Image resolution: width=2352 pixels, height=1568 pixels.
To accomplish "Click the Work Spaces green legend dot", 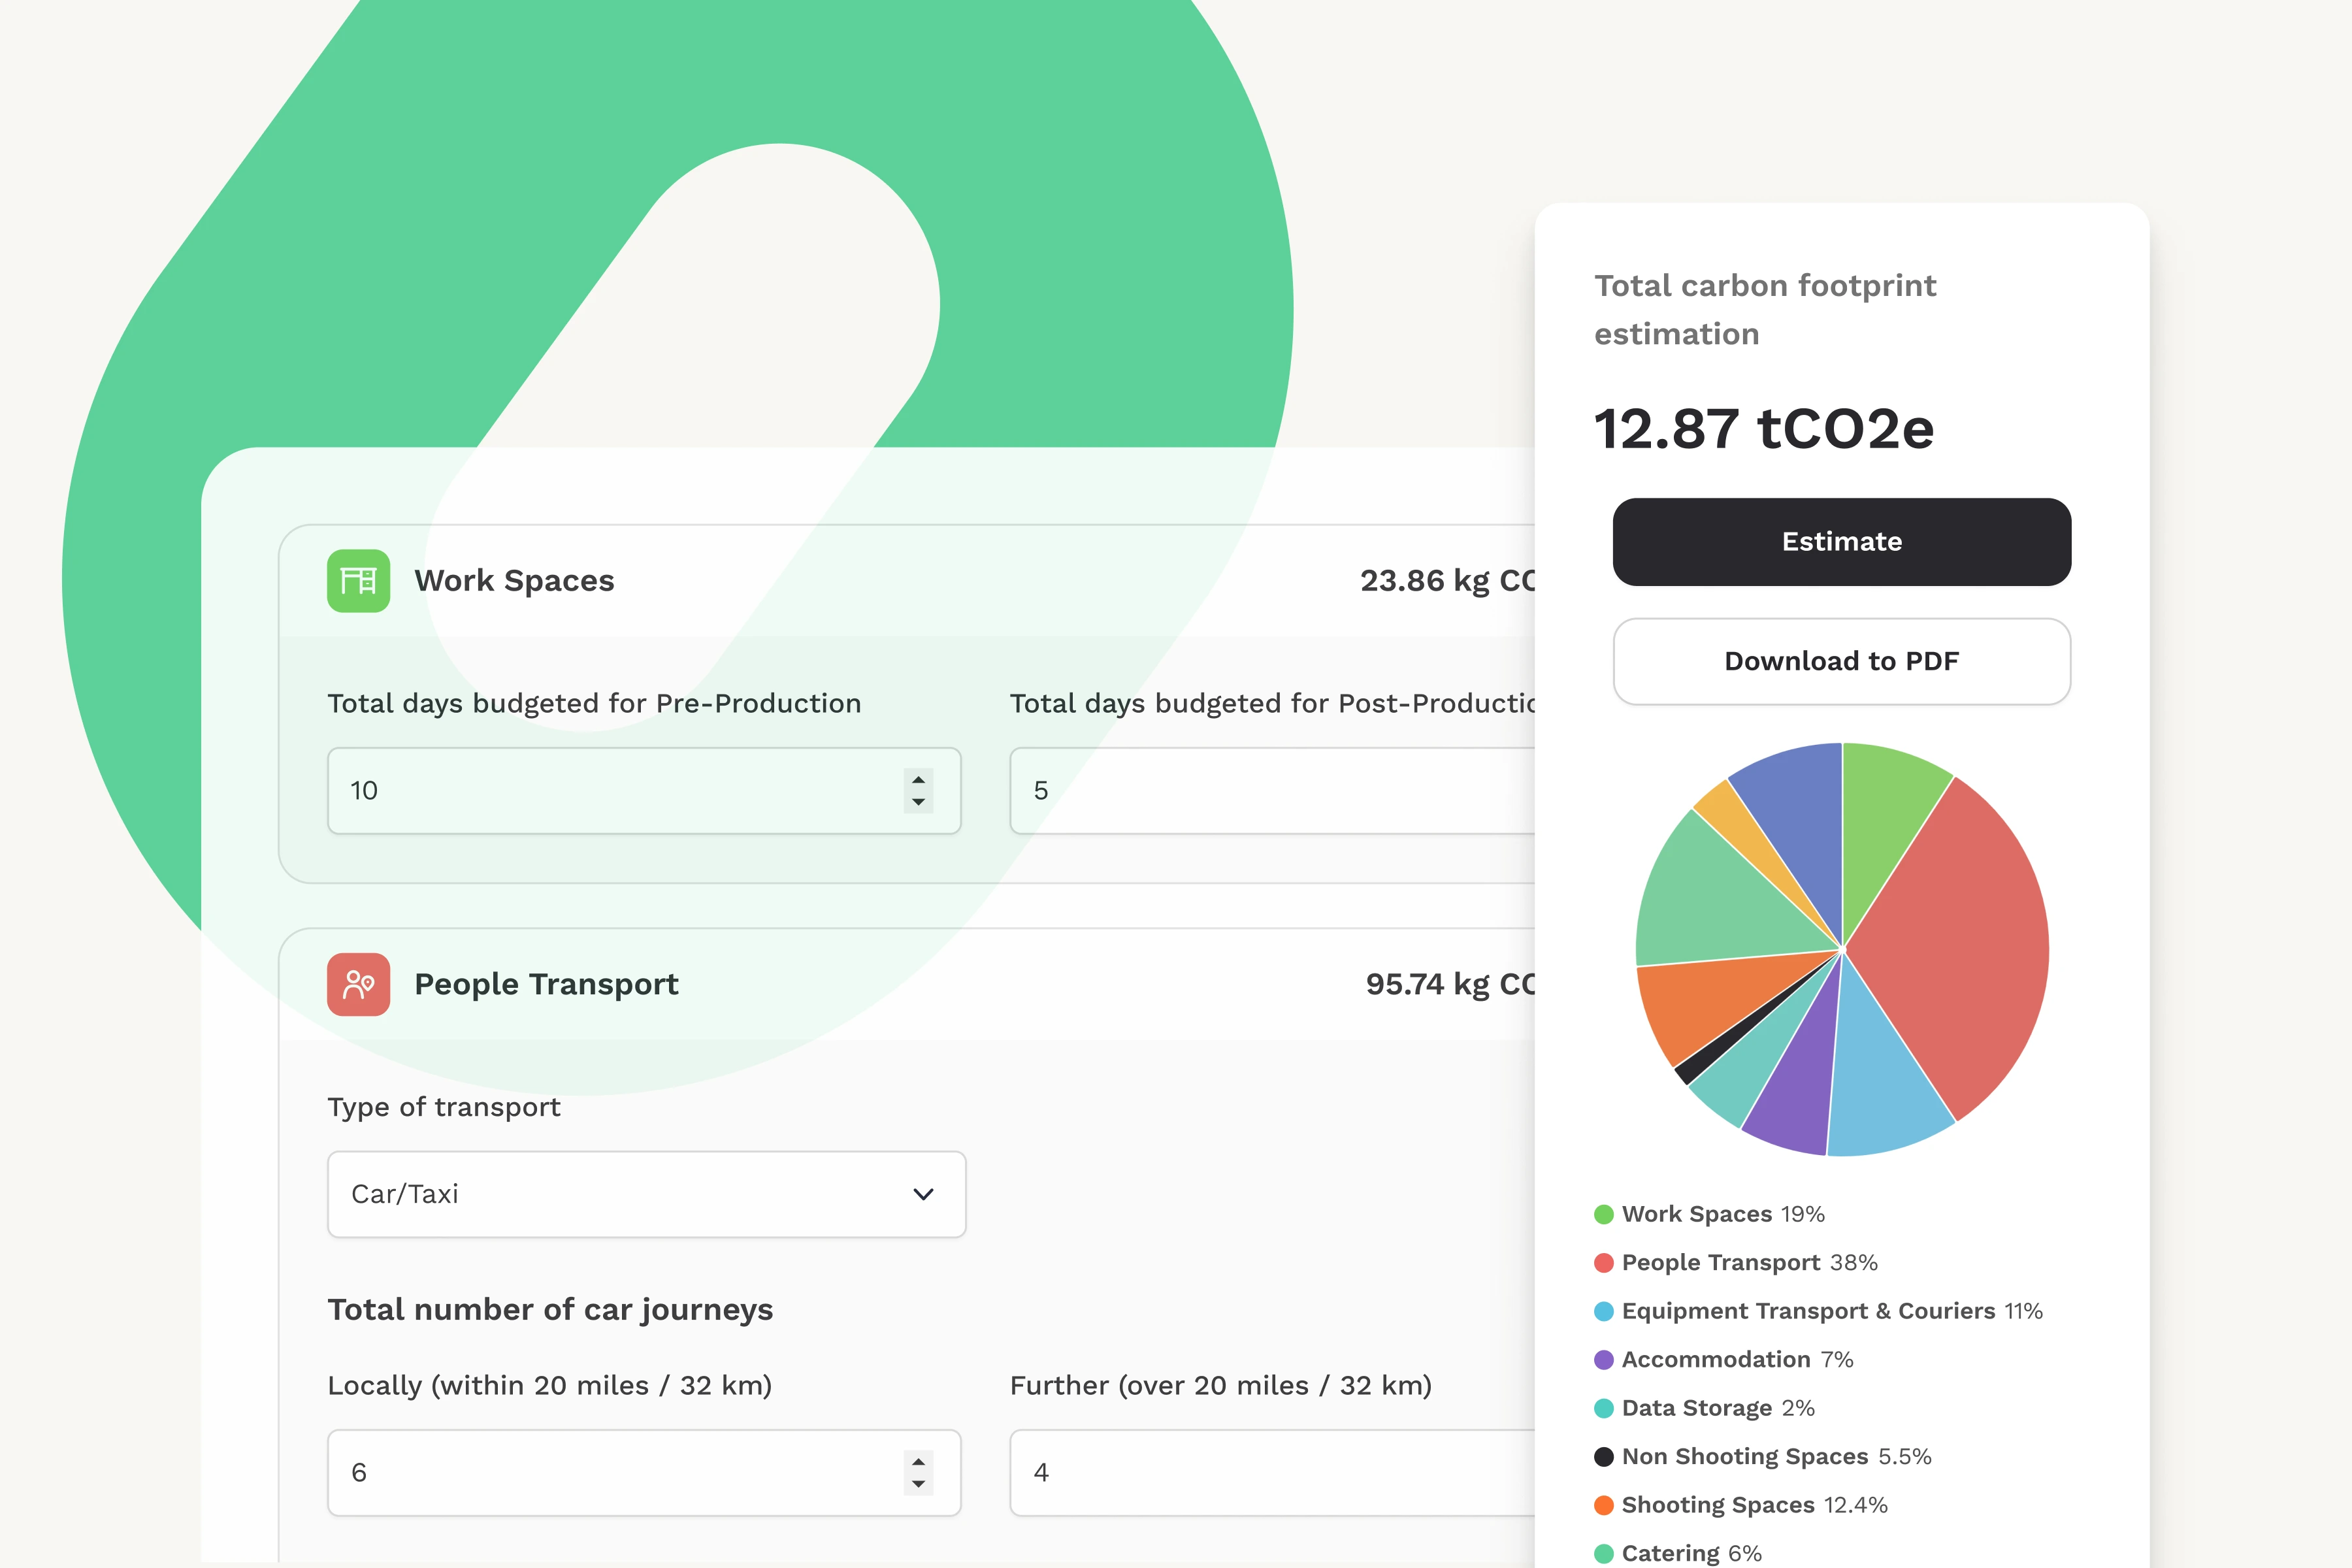I will coord(1604,1214).
